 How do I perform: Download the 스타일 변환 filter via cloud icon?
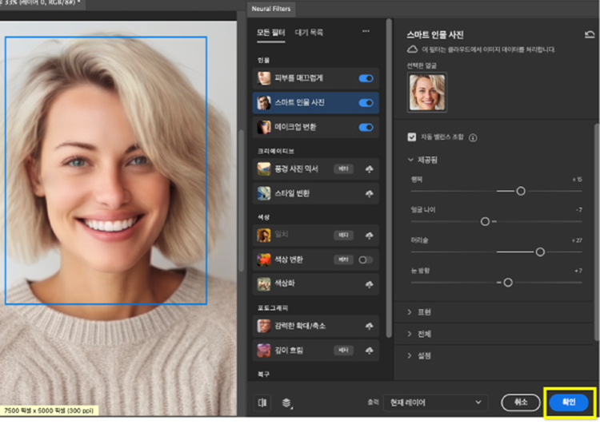tap(369, 193)
